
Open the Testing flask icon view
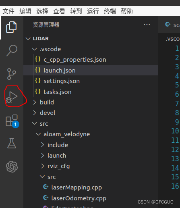click(12, 143)
